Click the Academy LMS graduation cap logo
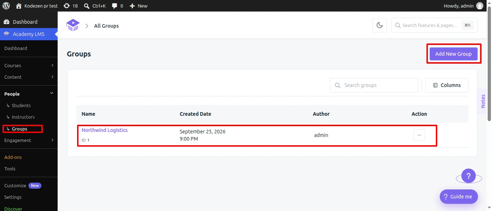Screen dimensions: 492x211 [x=73, y=25]
